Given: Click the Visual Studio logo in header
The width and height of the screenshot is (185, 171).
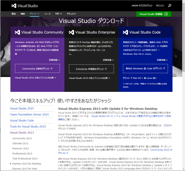Looking at the screenshot, I should [25, 6].
